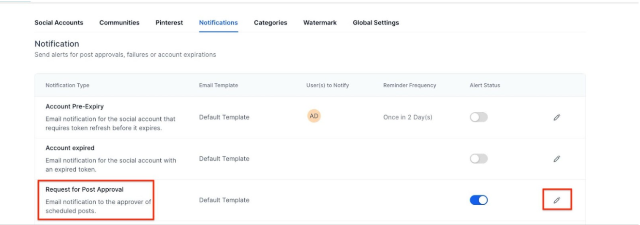
Task: Open the Communities tab
Action: [119, 23]
